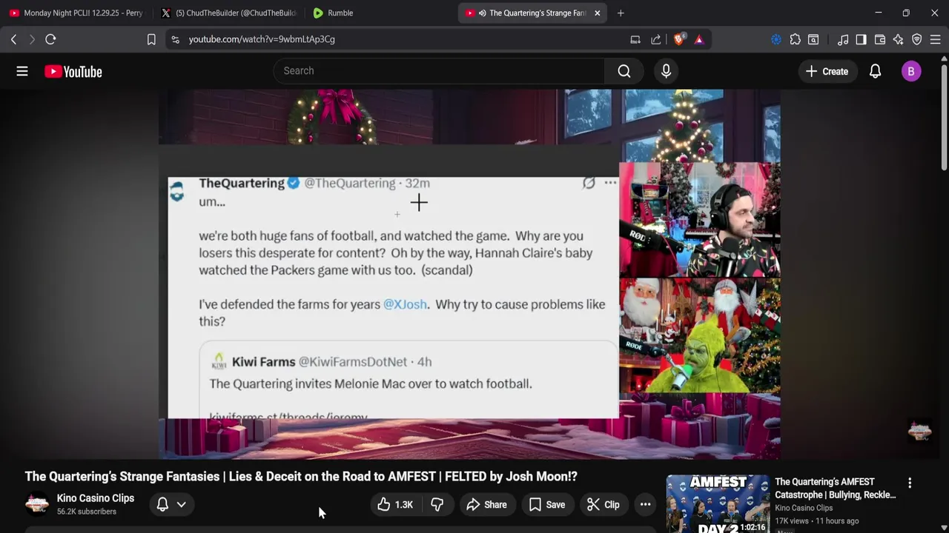Image resolution: width=949 pixels, height=533 pixels.
Task: Go to YouTube home via logo
Action: point(73,71)
